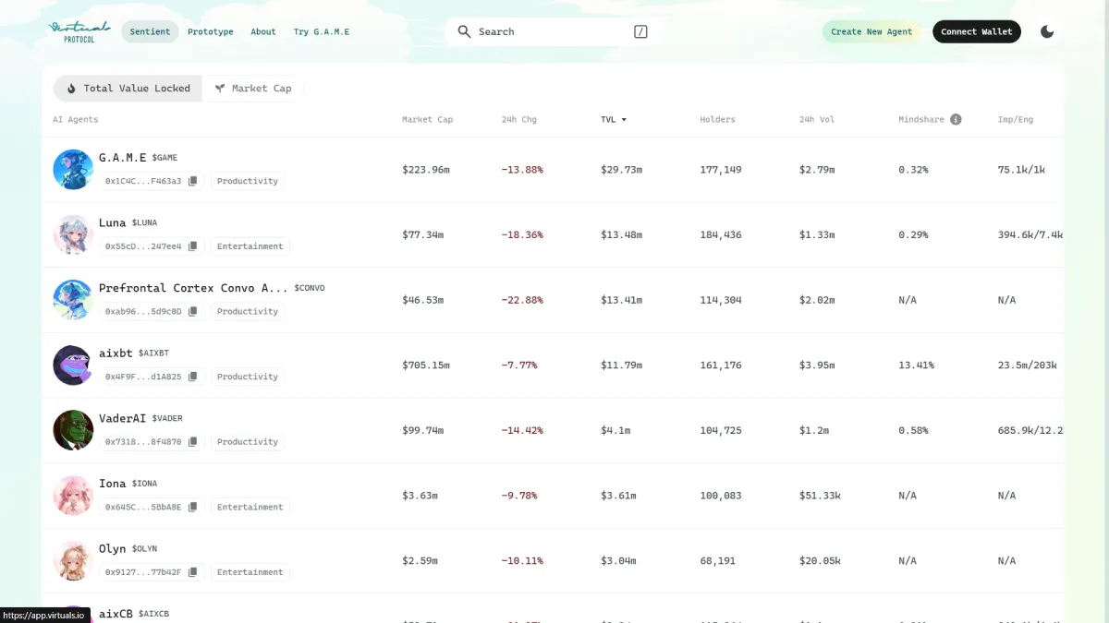1109x623 pixels.
Task: Click the AI Agents column header
Action: [75, 120]
